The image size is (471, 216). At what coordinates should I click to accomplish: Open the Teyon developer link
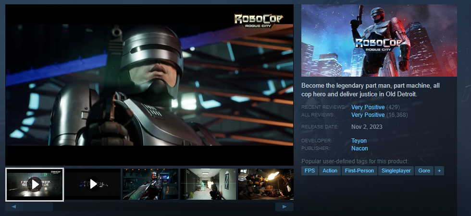(359, 141)
